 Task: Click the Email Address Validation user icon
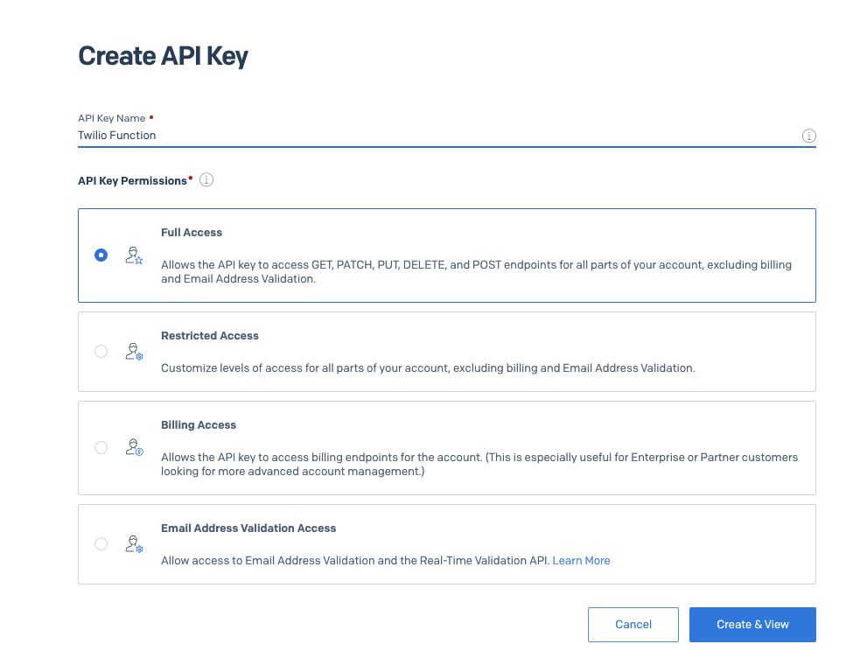pyautogui.click(x=134, y=544)
